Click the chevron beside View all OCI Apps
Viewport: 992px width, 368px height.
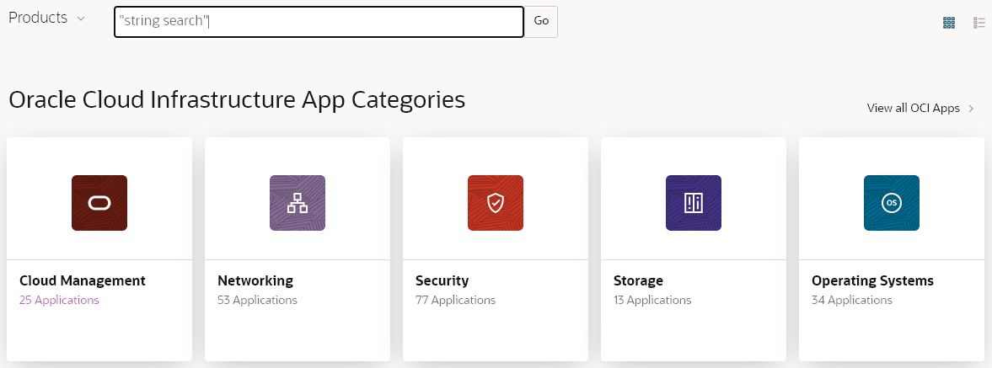tap(972, 109)
